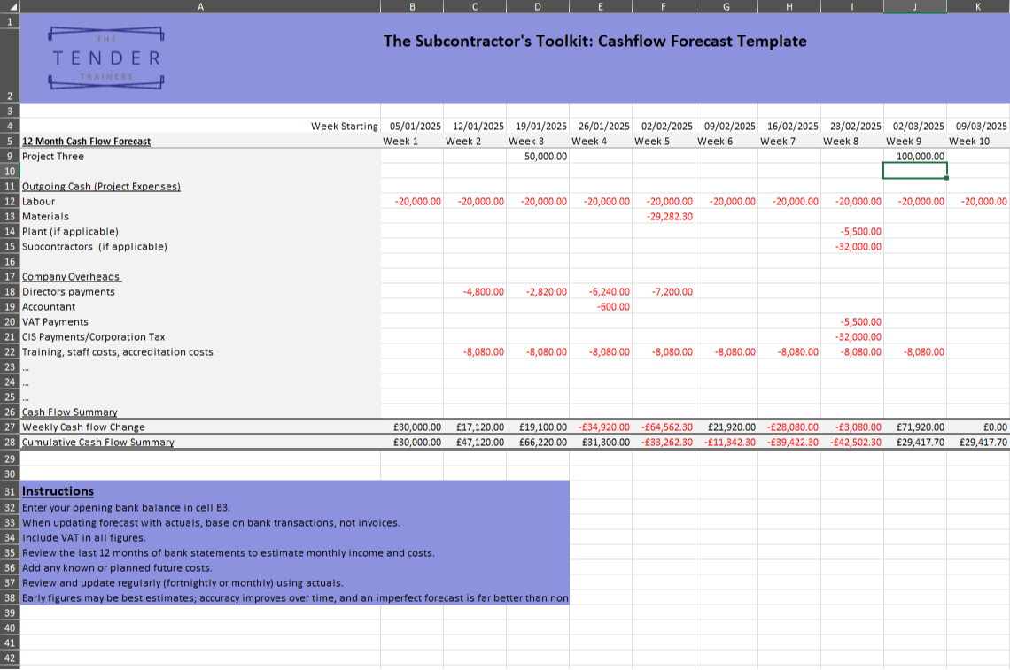This screenshot has height=670, width=1010.
Task: Click the Weekly Cash flow Change label
Action: point(84,427)
